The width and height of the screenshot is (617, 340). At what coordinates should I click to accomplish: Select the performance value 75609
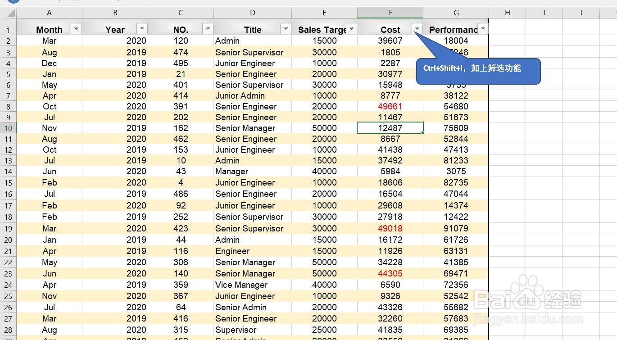(x=456, y=128)
